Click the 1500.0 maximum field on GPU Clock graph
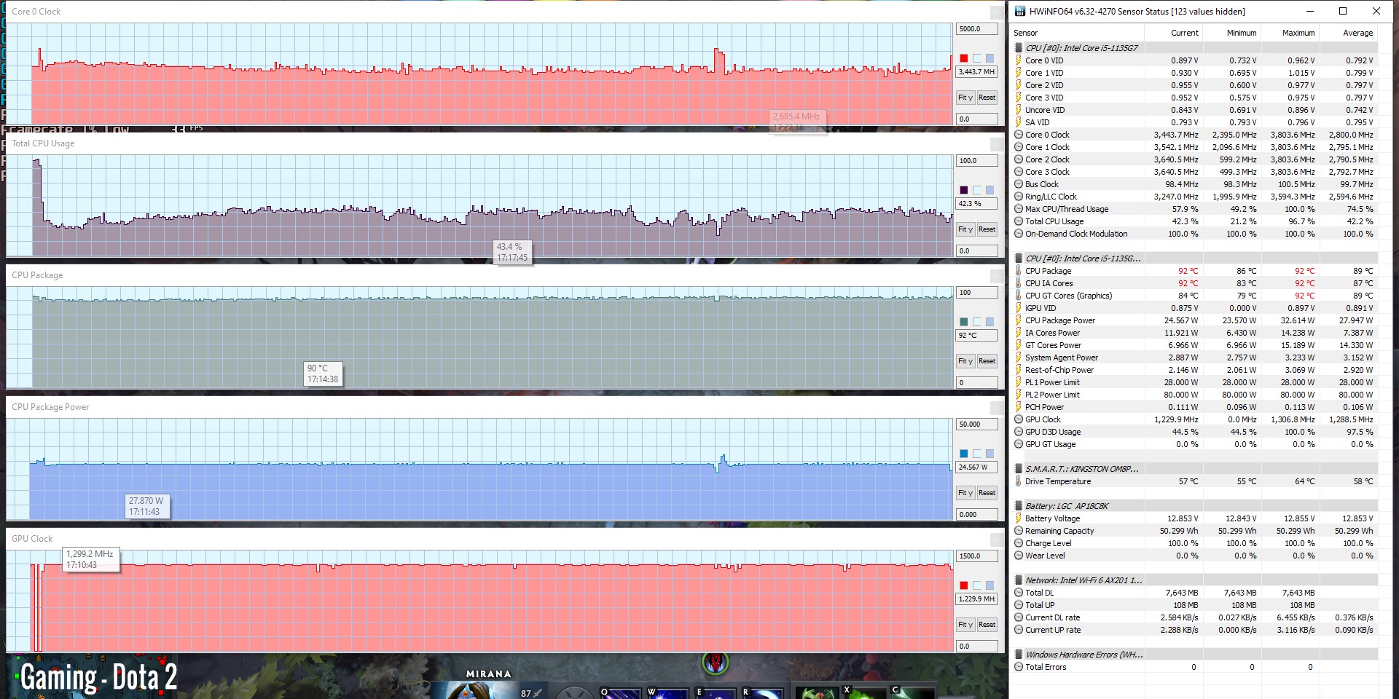The height and width of the screenshot is (699, 1399). 976,556
